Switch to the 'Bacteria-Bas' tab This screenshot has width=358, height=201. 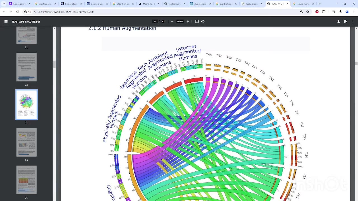pyautogui.click(x=96, y=4)
